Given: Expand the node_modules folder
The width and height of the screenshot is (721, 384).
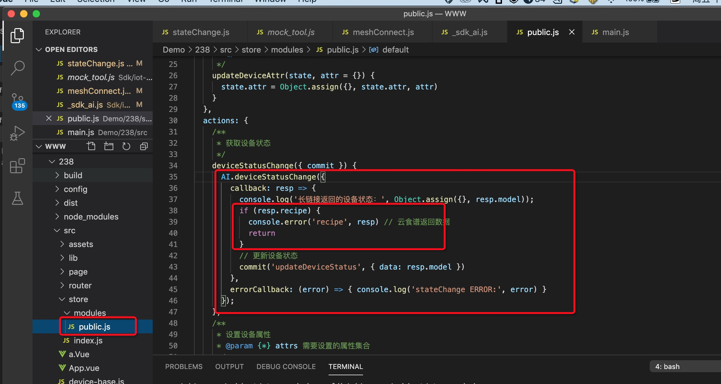Looking at the screenshot, I should (57, 216).
